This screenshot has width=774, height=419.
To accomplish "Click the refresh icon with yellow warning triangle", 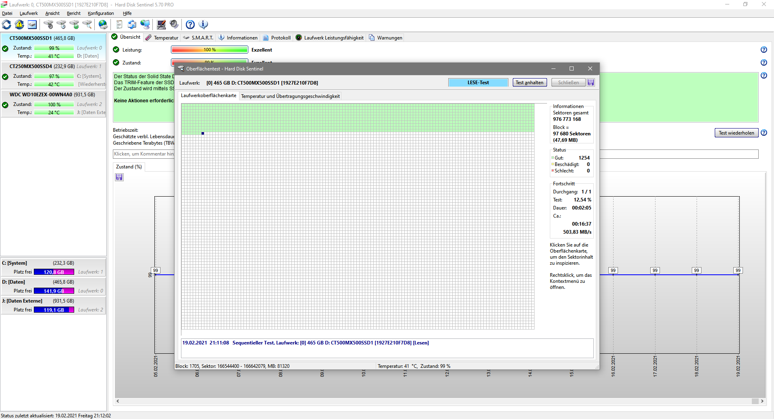I will [x=19, y=25].
